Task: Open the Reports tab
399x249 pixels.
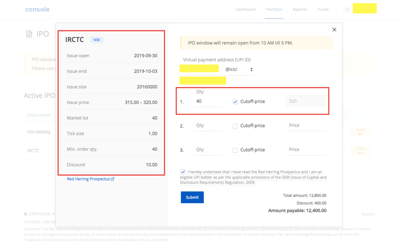Action: point(300,9)
